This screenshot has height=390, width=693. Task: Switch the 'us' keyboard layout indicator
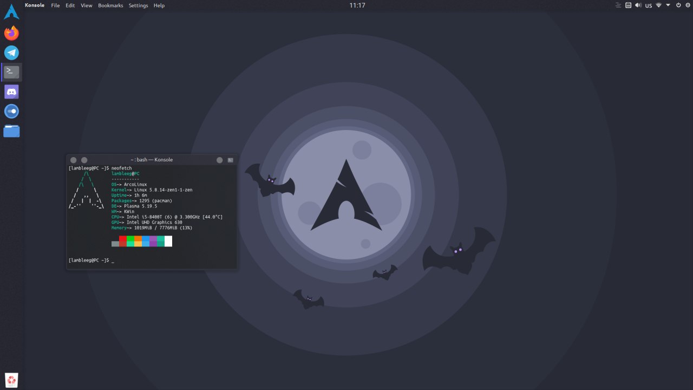pyautogui.click(x=649, y=5)
